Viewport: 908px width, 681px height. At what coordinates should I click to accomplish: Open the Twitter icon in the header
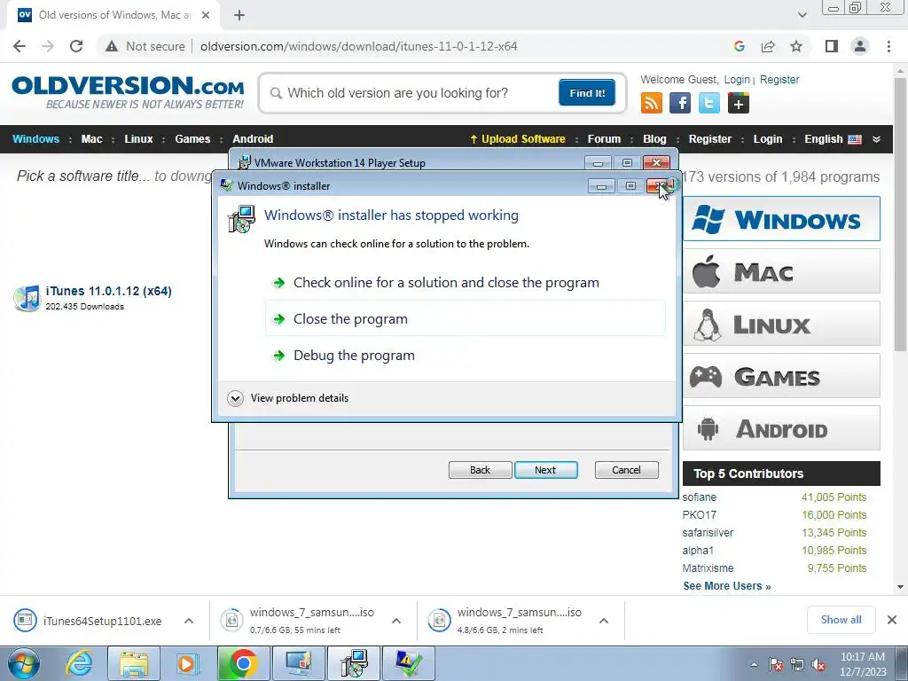coord(708,104)
